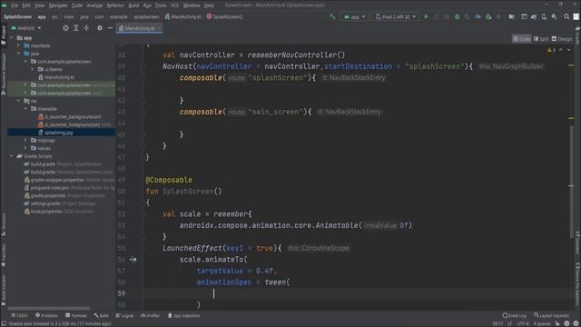Click the fold marker beside line 39
This screenshot has height=327, width=581.
pos(143,66)
